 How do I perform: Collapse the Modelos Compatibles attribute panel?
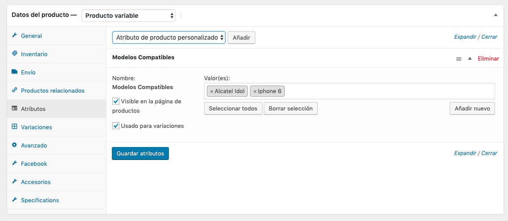(x=470, y=58)
